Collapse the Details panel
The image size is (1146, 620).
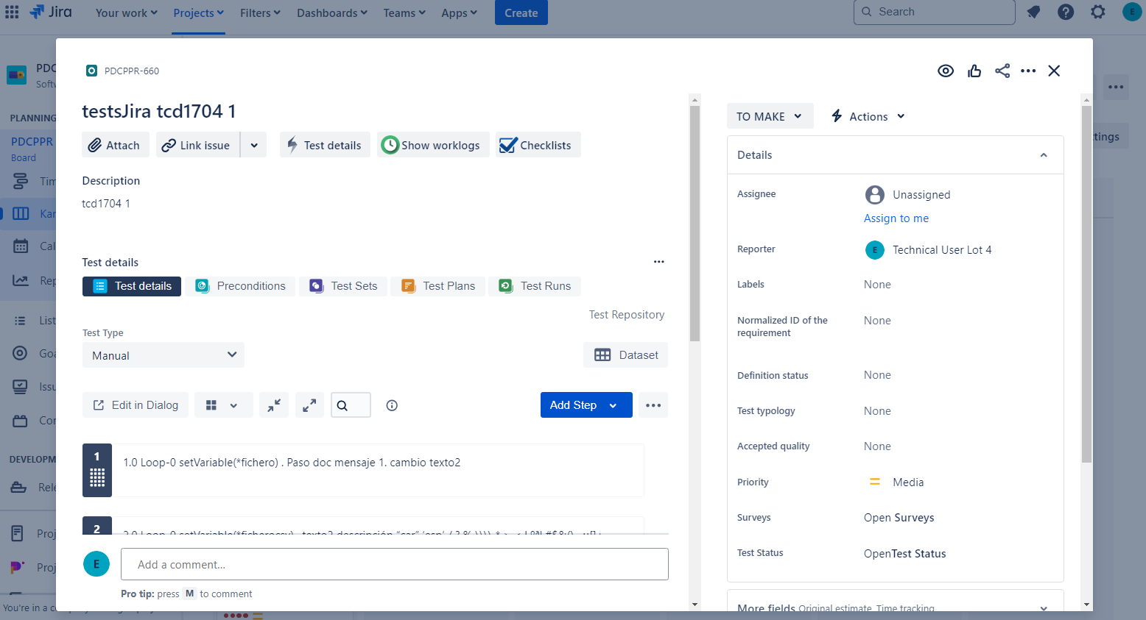(1043, 155)
